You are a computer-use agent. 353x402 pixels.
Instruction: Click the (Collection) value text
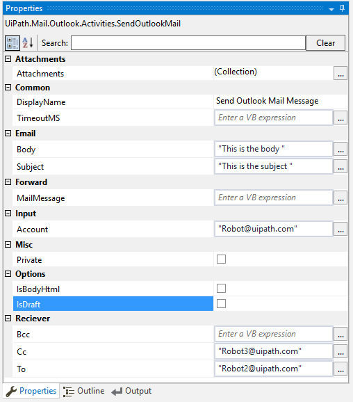tap(236, 72)
